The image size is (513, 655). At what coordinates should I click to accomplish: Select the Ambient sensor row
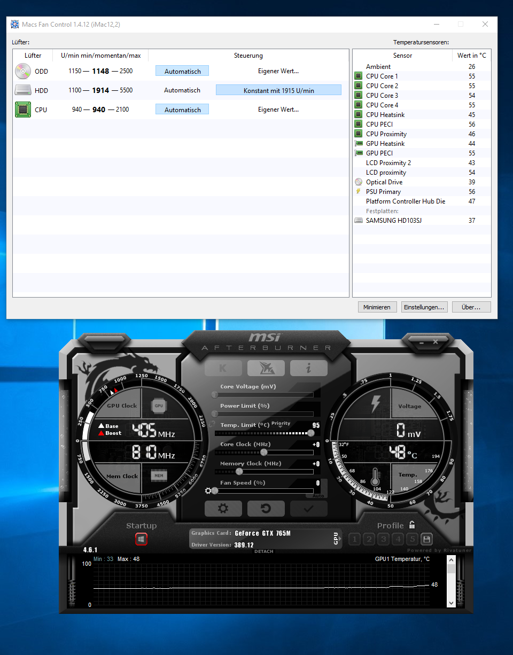pos(422,67)
